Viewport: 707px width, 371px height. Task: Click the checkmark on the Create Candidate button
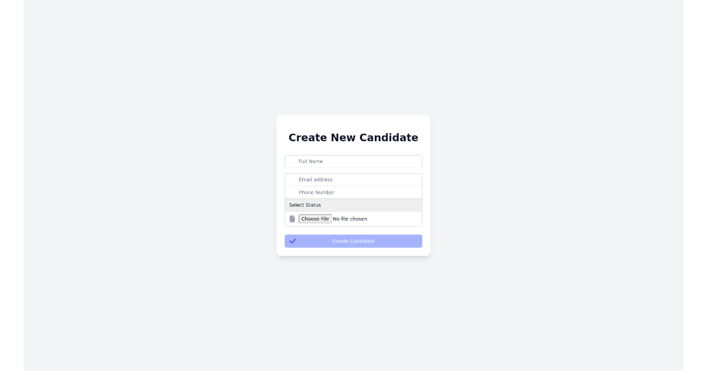(x=293, y=241)
